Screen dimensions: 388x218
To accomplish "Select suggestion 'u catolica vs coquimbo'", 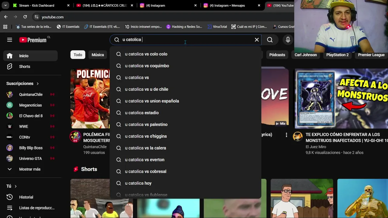I will coord(185,66).
